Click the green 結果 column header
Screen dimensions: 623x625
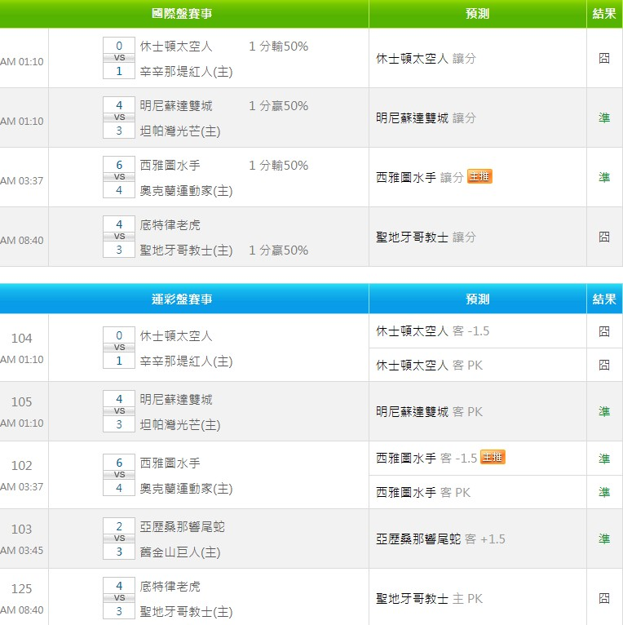pos(604,14)
